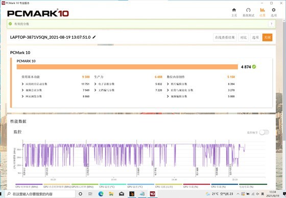This screenshot has width=286, height=198.
Task: Click the taskbar clock showing 13:34
Action: [273, 194]
